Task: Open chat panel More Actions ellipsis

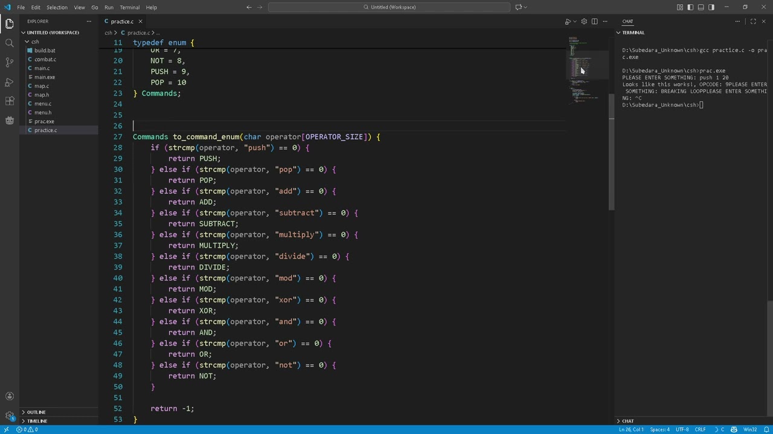Action: coord(737,22)
